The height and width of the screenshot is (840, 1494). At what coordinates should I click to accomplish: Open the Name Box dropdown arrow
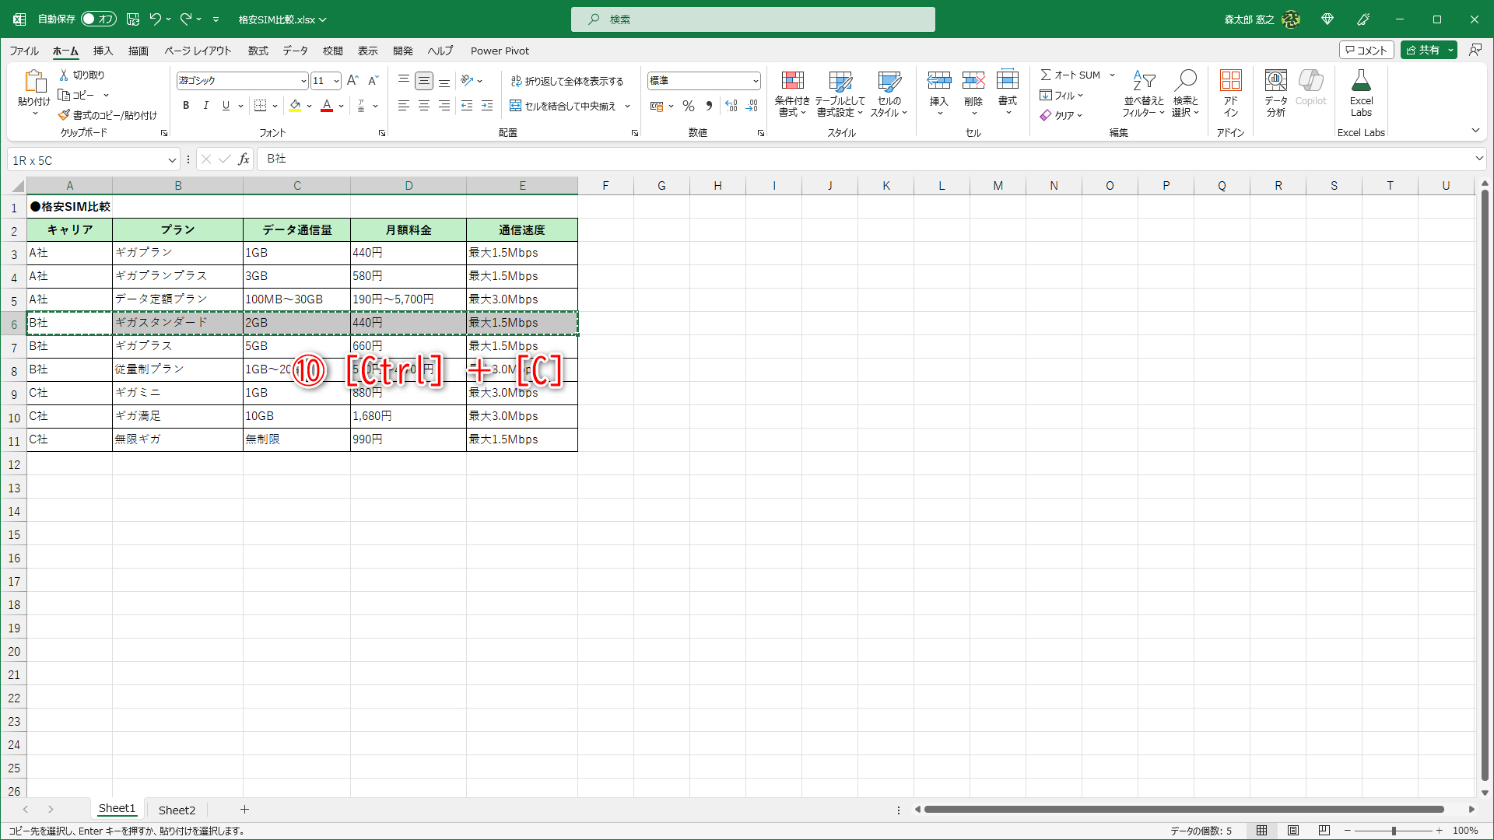(172, 160)
